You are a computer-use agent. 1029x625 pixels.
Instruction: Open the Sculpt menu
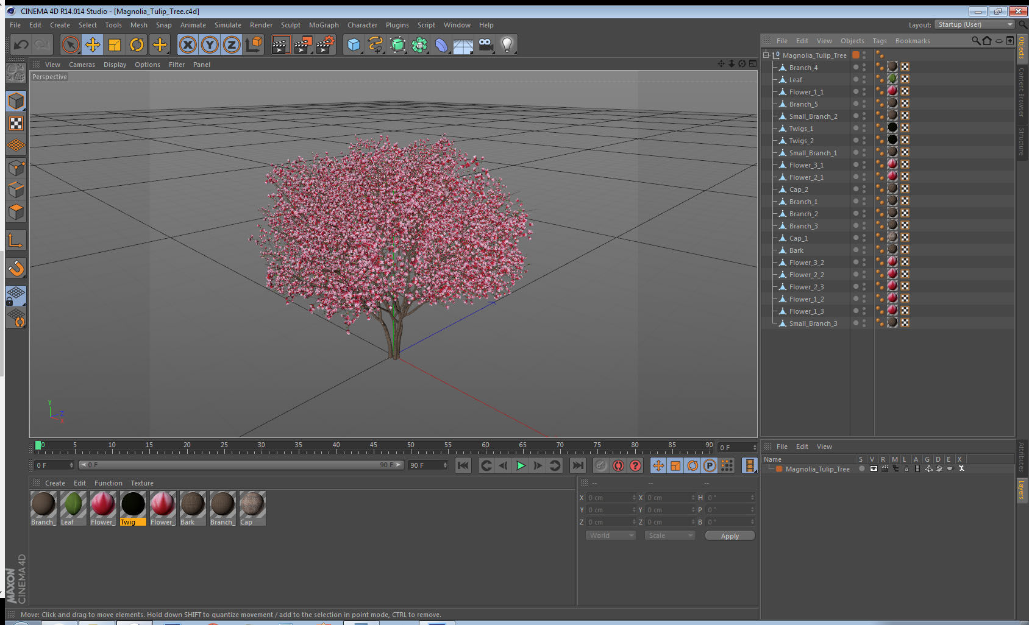[x=291, y=25]
